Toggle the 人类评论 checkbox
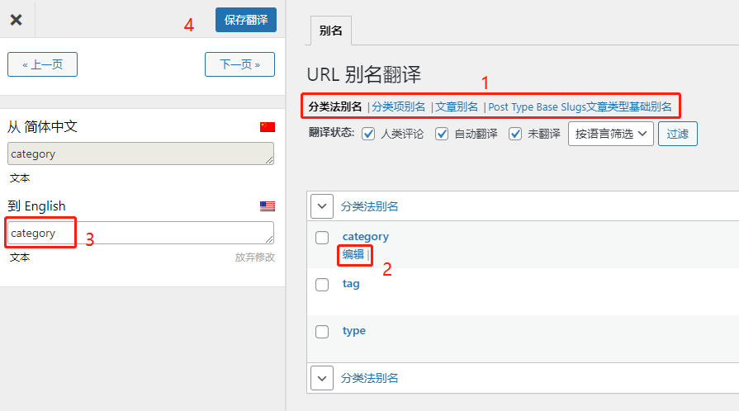 368,134
